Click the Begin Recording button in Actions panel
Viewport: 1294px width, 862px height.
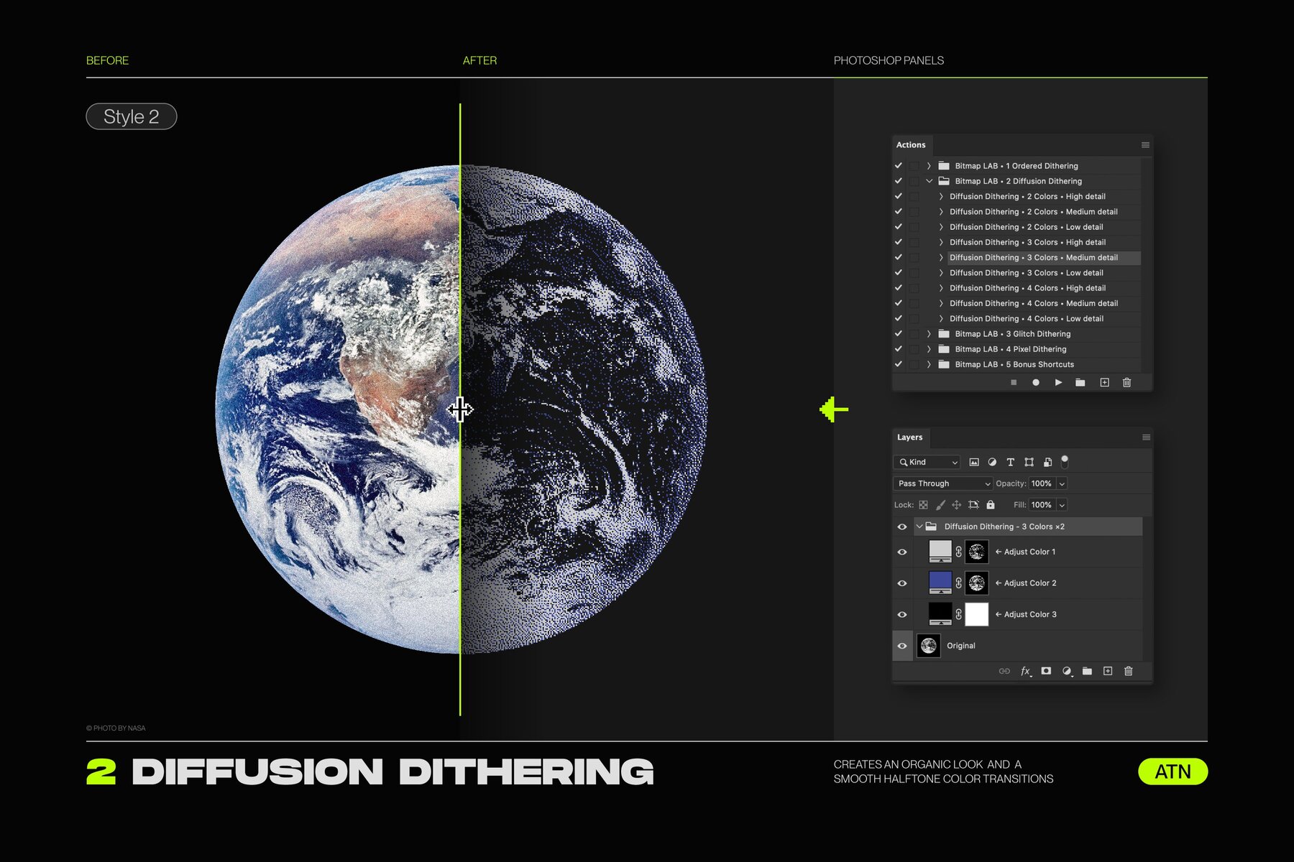tap(1036, 382)
